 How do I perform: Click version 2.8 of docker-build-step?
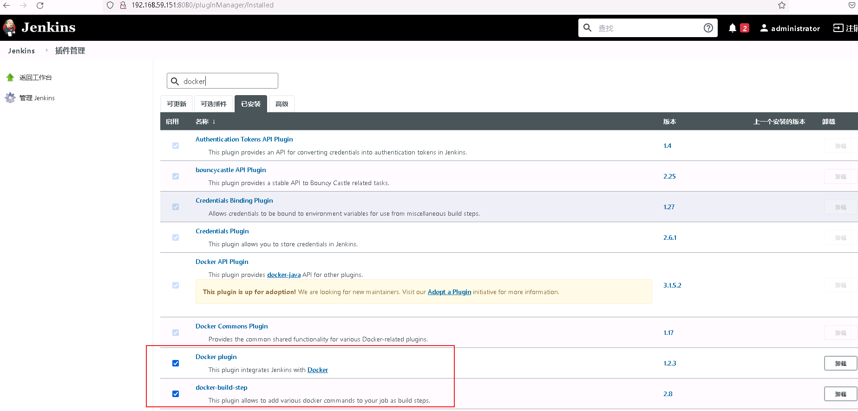668,394
